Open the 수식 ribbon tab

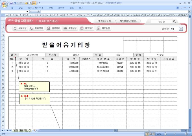pyautogui.click(x=51, y=8)
